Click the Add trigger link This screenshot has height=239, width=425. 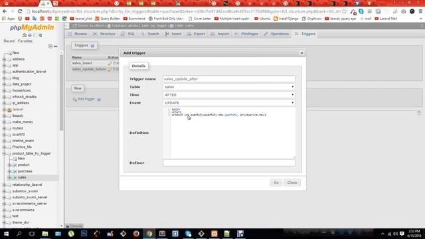(x=86, y=99)
